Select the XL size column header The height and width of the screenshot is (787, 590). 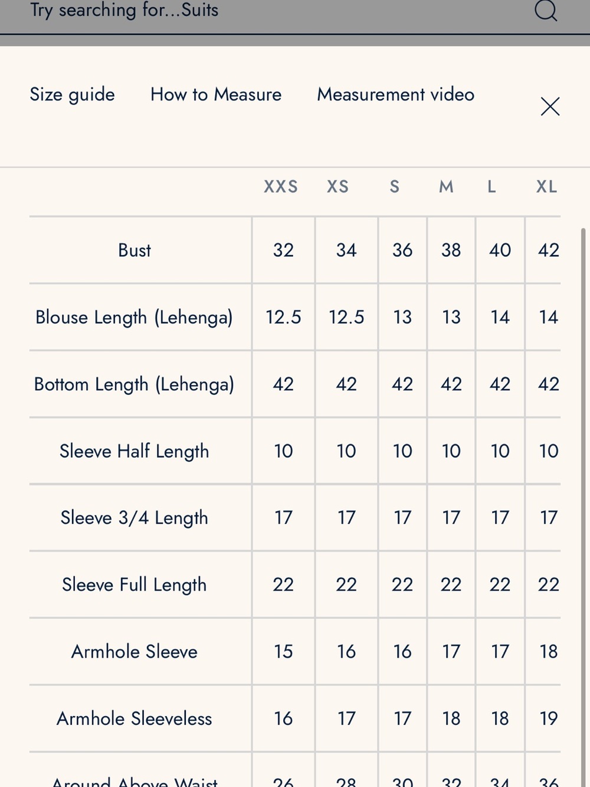546,187
